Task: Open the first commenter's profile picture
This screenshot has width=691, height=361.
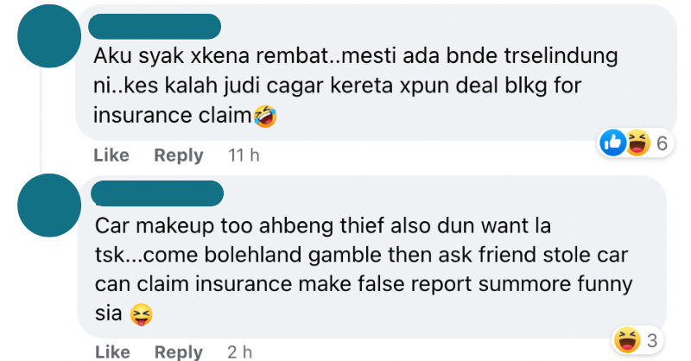Action: click(49, 36)
